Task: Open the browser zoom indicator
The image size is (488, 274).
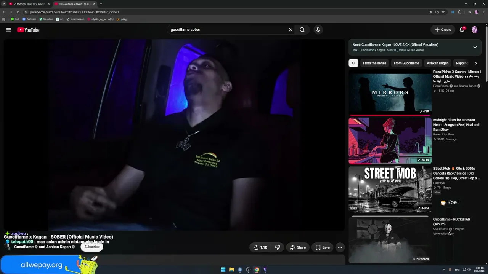Action: coord(431,12)
